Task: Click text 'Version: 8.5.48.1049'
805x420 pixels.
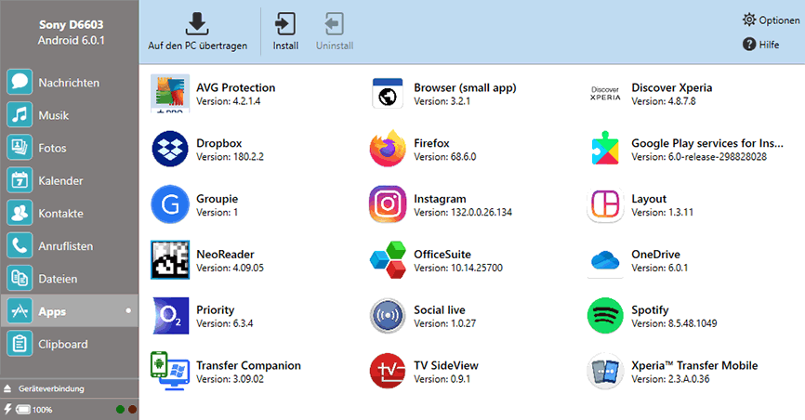Action: pos(674,323)
